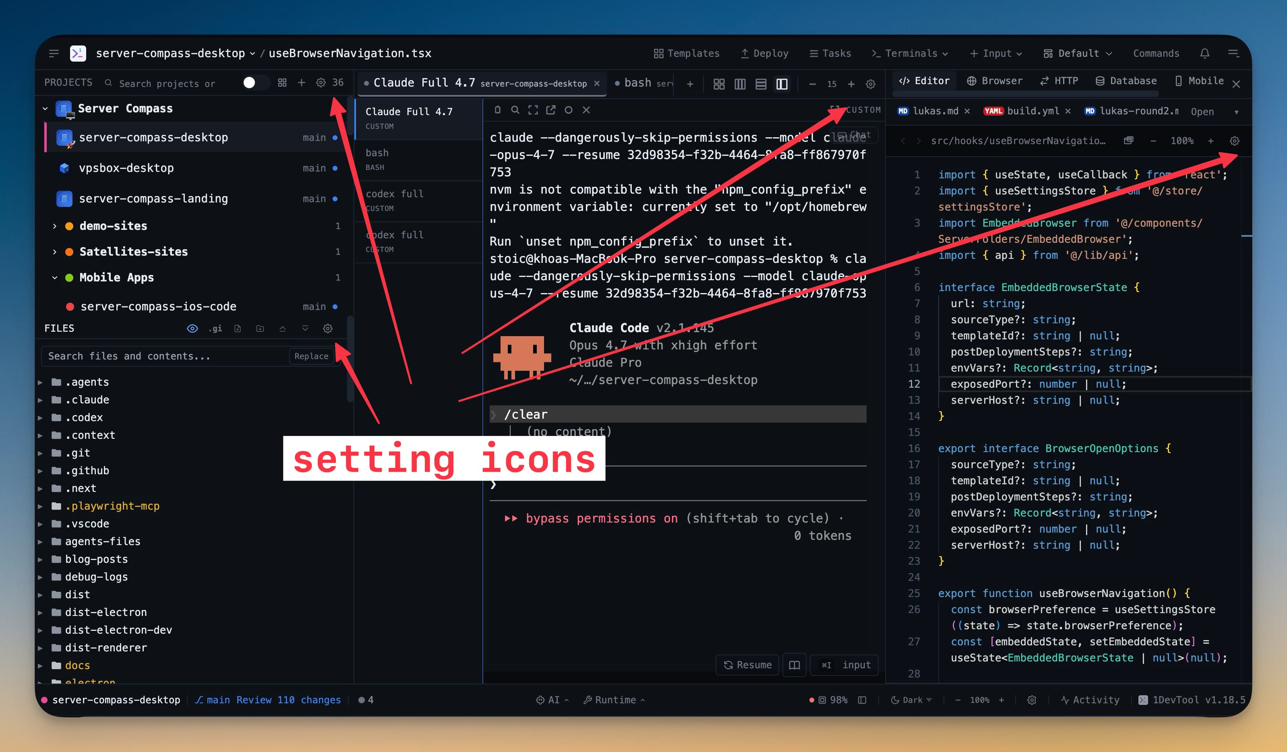The image size is (1287, 752).
Task: Collapse all folders icon in Files header
Action: [282, 328]
